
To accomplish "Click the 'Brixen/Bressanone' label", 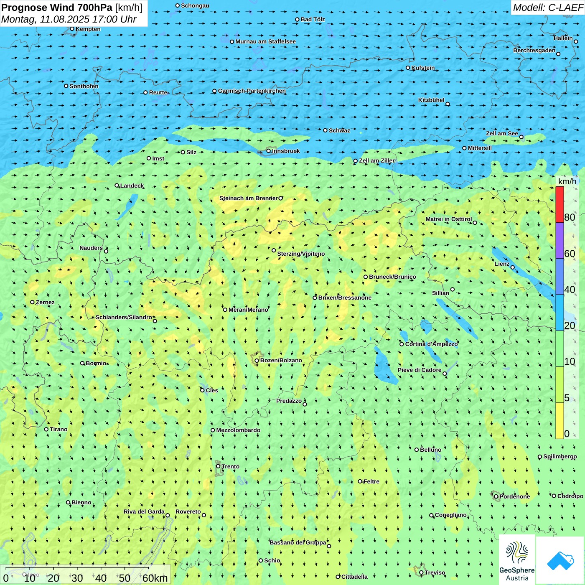I will 345,298.
